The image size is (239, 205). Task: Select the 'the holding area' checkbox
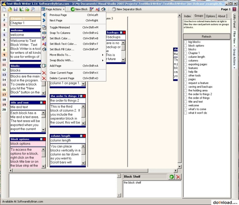coord(185,90)
